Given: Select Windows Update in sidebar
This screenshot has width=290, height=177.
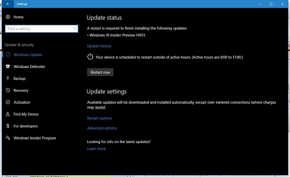Looking at the screenshot, I should pos(28,55).
